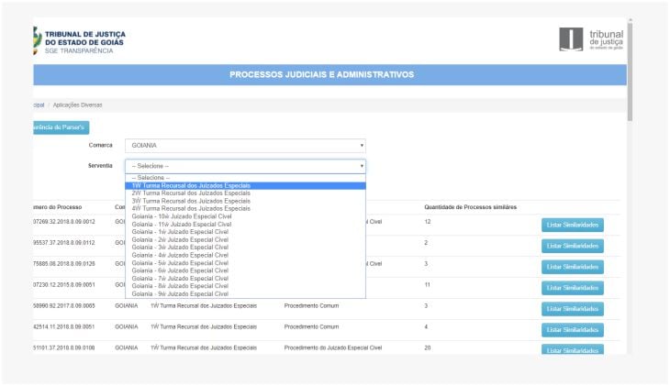The image size is (670, 386).
Task: Choose 2ª Turma Recursal dos Juizados Especiais
Action: click(245, 193)
